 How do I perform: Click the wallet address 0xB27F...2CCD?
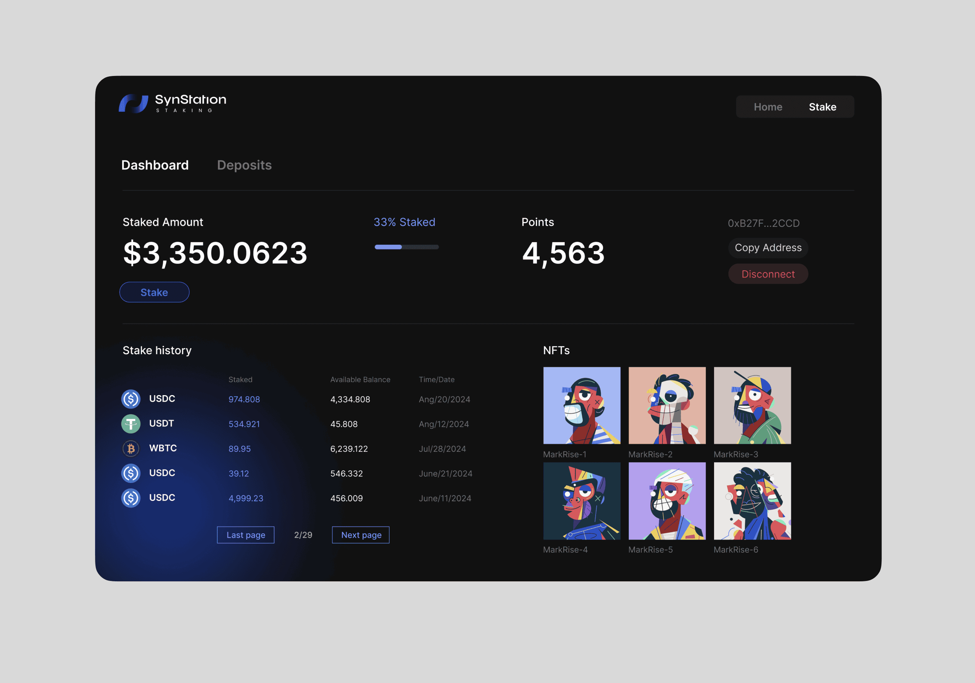click(764, 223)
